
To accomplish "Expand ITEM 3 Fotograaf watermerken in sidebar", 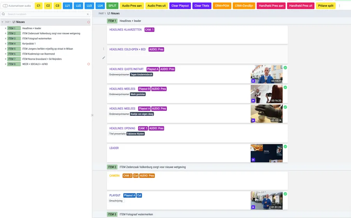I will pyautogui.click(x=5, y=39).
